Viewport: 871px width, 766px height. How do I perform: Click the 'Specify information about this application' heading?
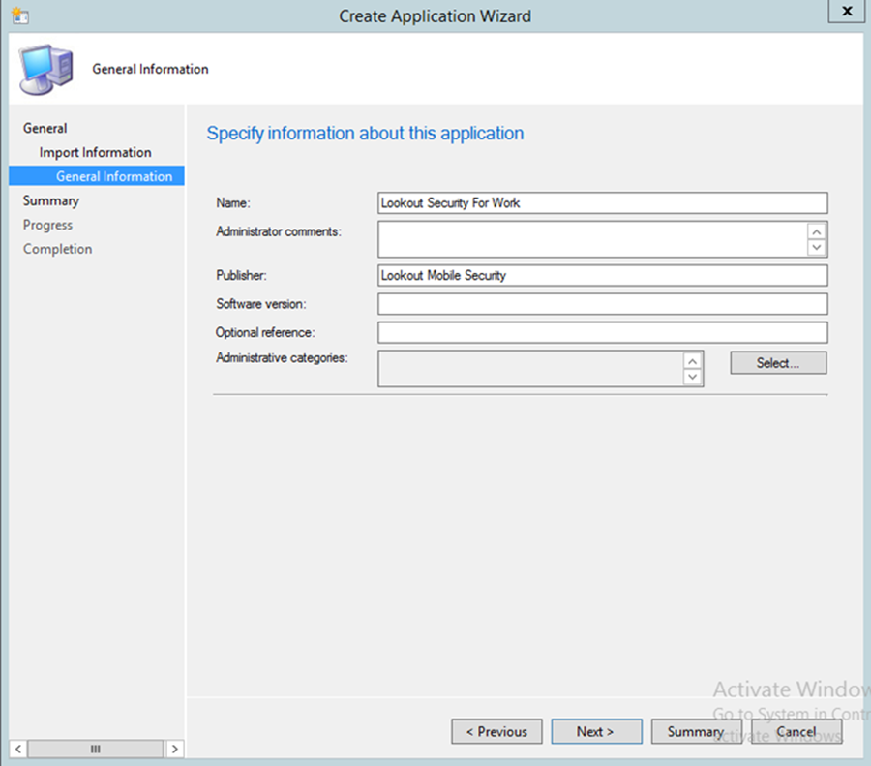tap(365, 134)
